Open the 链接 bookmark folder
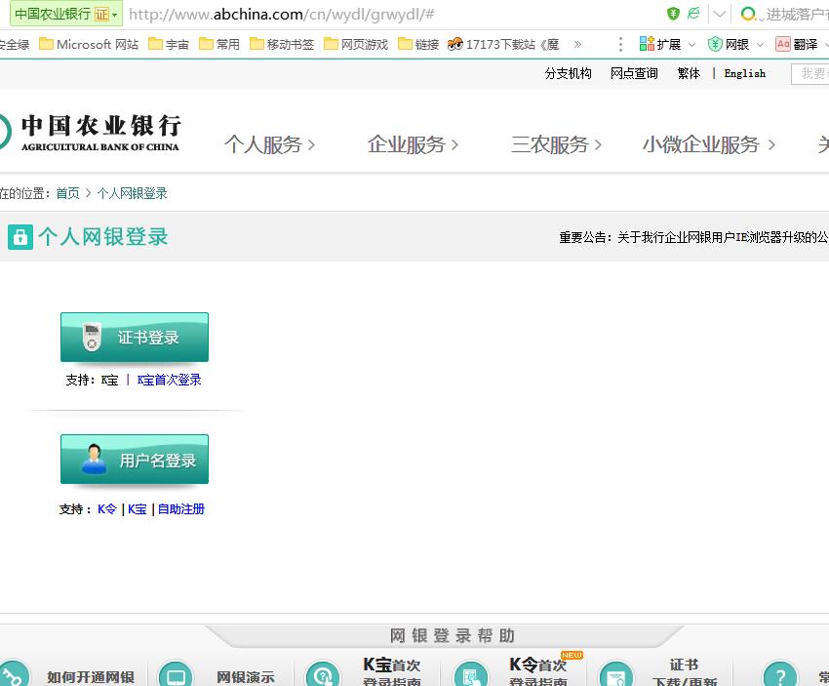The width and height of the screenshot is (829, 686). point(418,44)
